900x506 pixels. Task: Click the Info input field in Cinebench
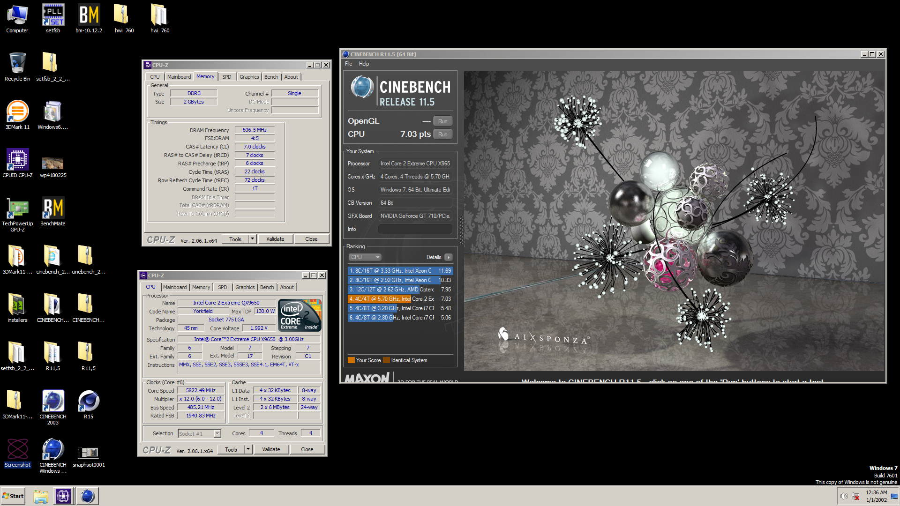(x=415, y=229)
